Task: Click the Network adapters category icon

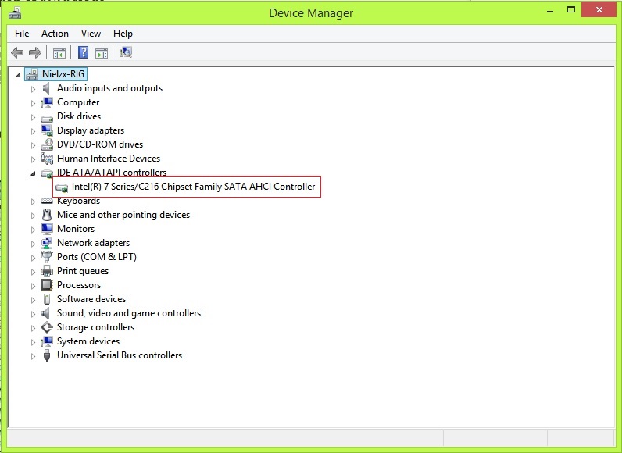Action: (x=47, y=243)
